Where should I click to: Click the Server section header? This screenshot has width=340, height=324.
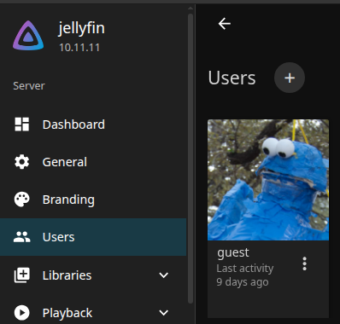29,86
